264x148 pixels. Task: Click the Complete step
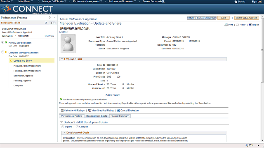pos(18,86)
